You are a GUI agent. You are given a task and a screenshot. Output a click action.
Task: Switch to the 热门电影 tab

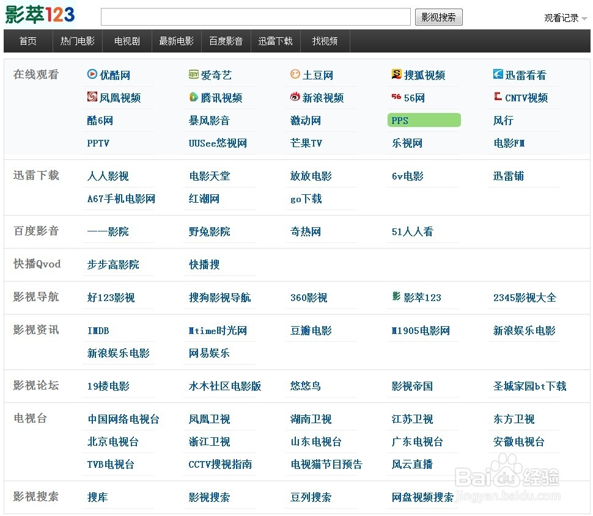point(77,41)
